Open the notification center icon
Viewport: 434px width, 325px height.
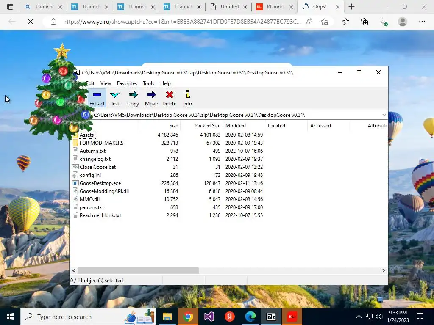(x=420, y=317)
